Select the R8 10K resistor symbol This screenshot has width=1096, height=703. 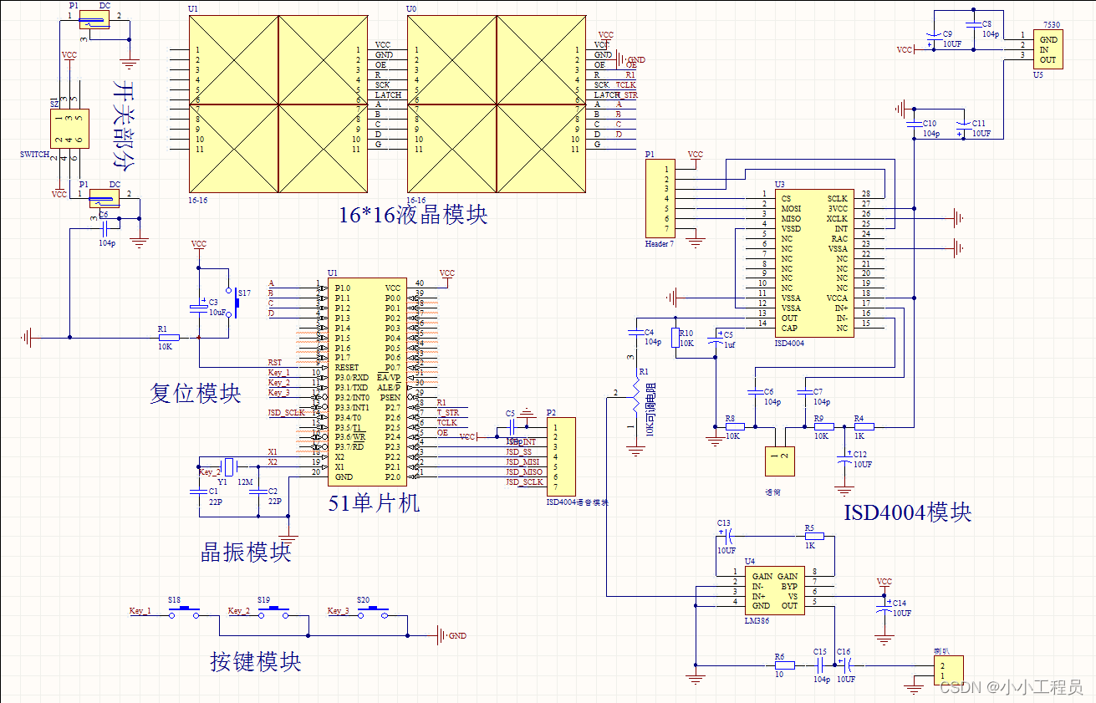tap(734, 426)
